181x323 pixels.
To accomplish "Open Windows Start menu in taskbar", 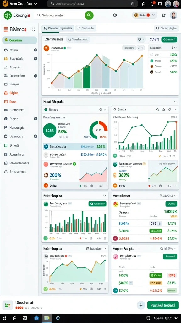I will (4, 318).
